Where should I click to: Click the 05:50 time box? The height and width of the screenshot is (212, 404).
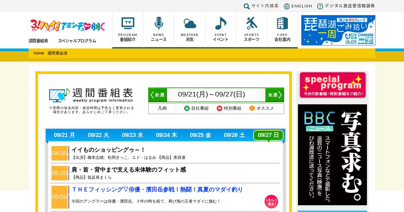point(59,197)
